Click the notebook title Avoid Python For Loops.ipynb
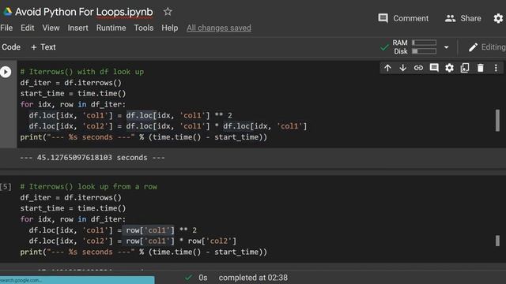 click(x=84, y=12)
